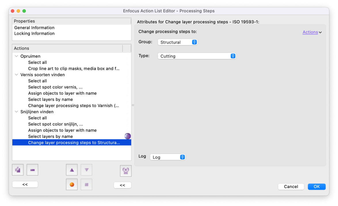Open the Log dropdown
The image size is (338, 206).
pos(168,157)
